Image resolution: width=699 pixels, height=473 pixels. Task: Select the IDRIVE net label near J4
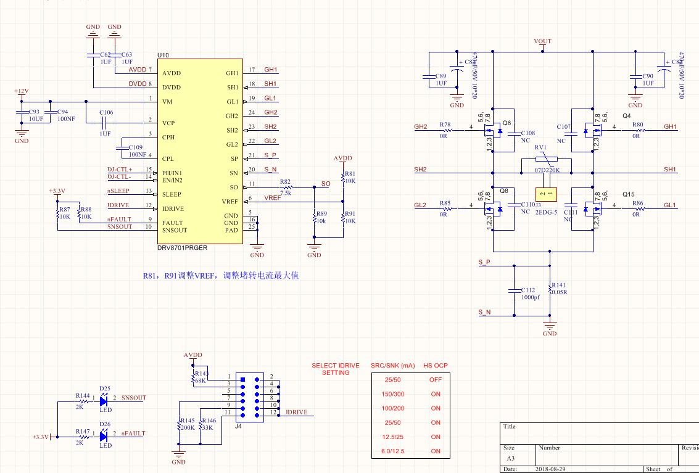coord(297,413)
